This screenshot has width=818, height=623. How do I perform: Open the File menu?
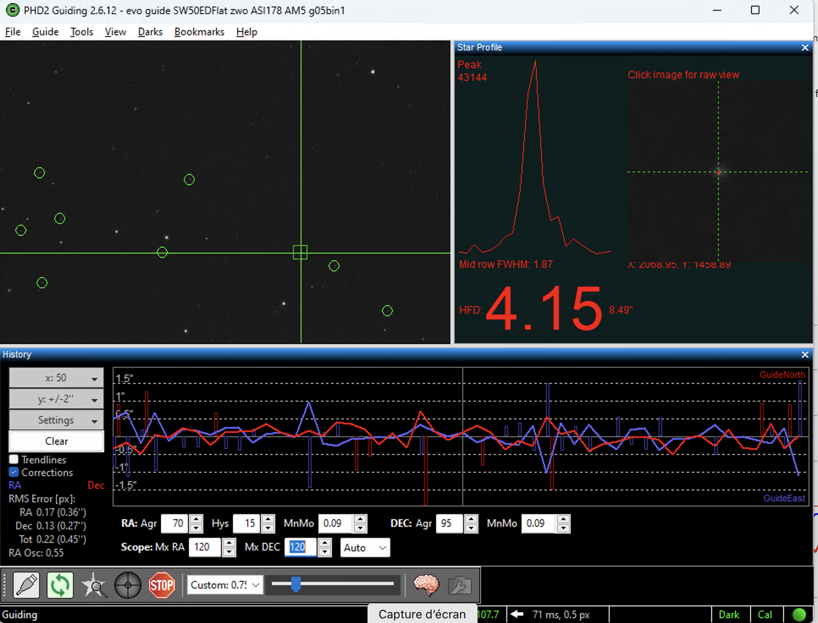13,32
